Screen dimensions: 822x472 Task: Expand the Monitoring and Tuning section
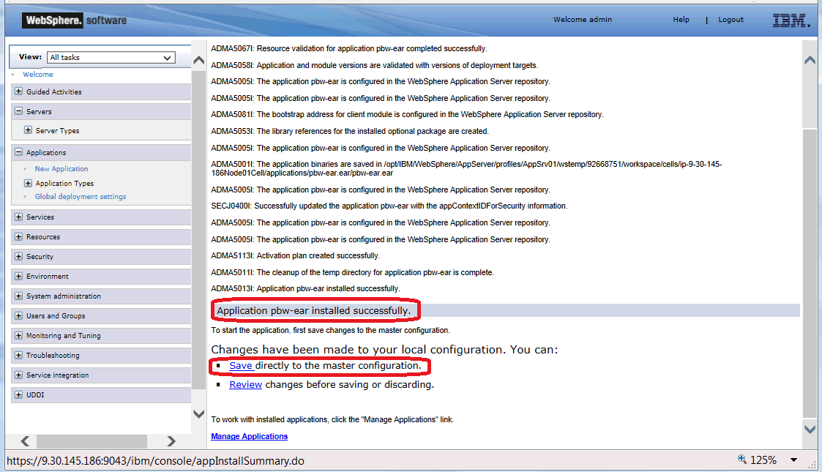pos(19,335)
